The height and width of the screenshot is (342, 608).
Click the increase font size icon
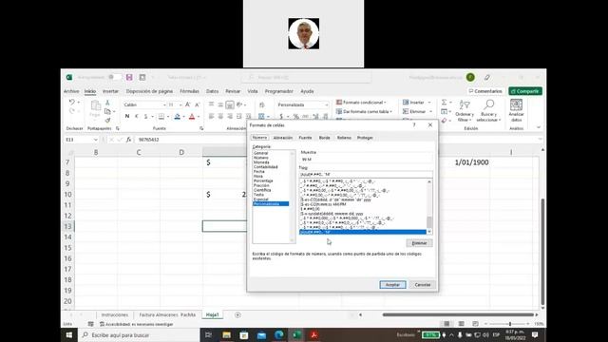188,104
